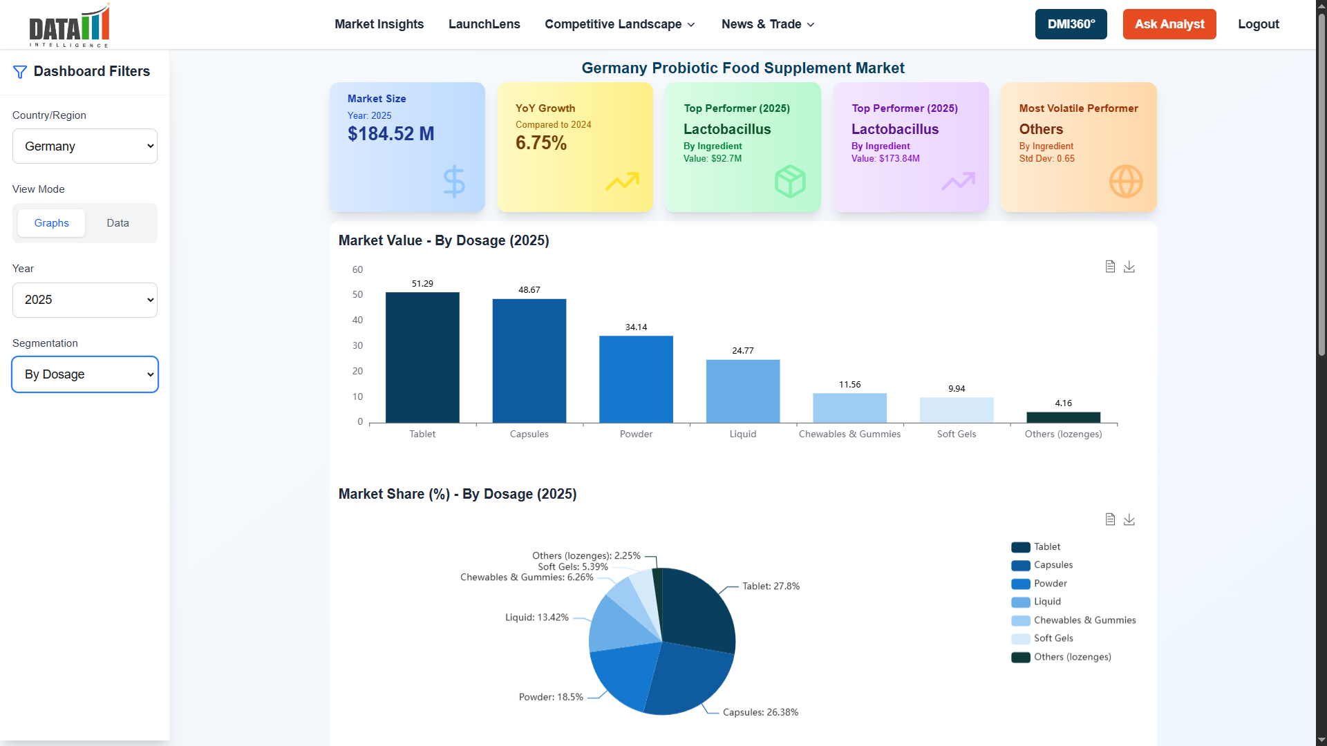
Task: Open the Year dropdown
Action: [84, 300]
